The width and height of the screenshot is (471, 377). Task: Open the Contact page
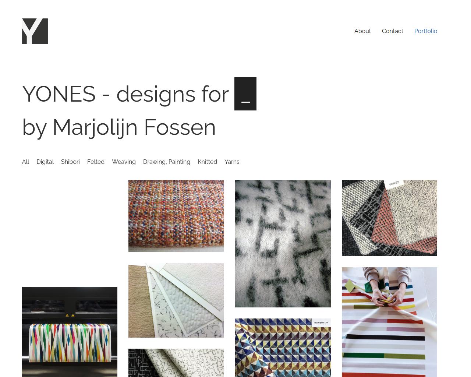(392, 31)
